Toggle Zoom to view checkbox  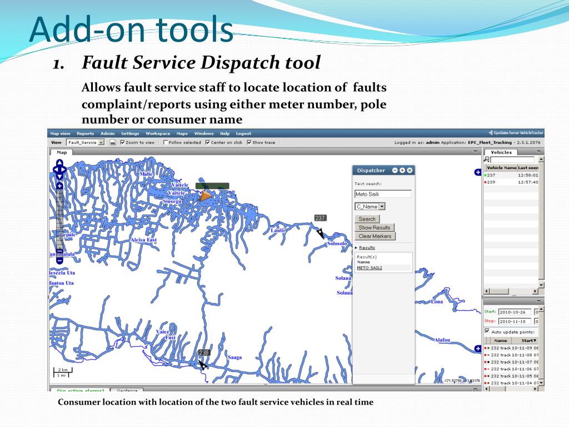[122, 142]
